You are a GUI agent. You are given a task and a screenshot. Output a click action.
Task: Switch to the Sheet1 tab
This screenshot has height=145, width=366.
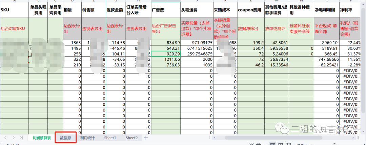click(x=110, y=138)
